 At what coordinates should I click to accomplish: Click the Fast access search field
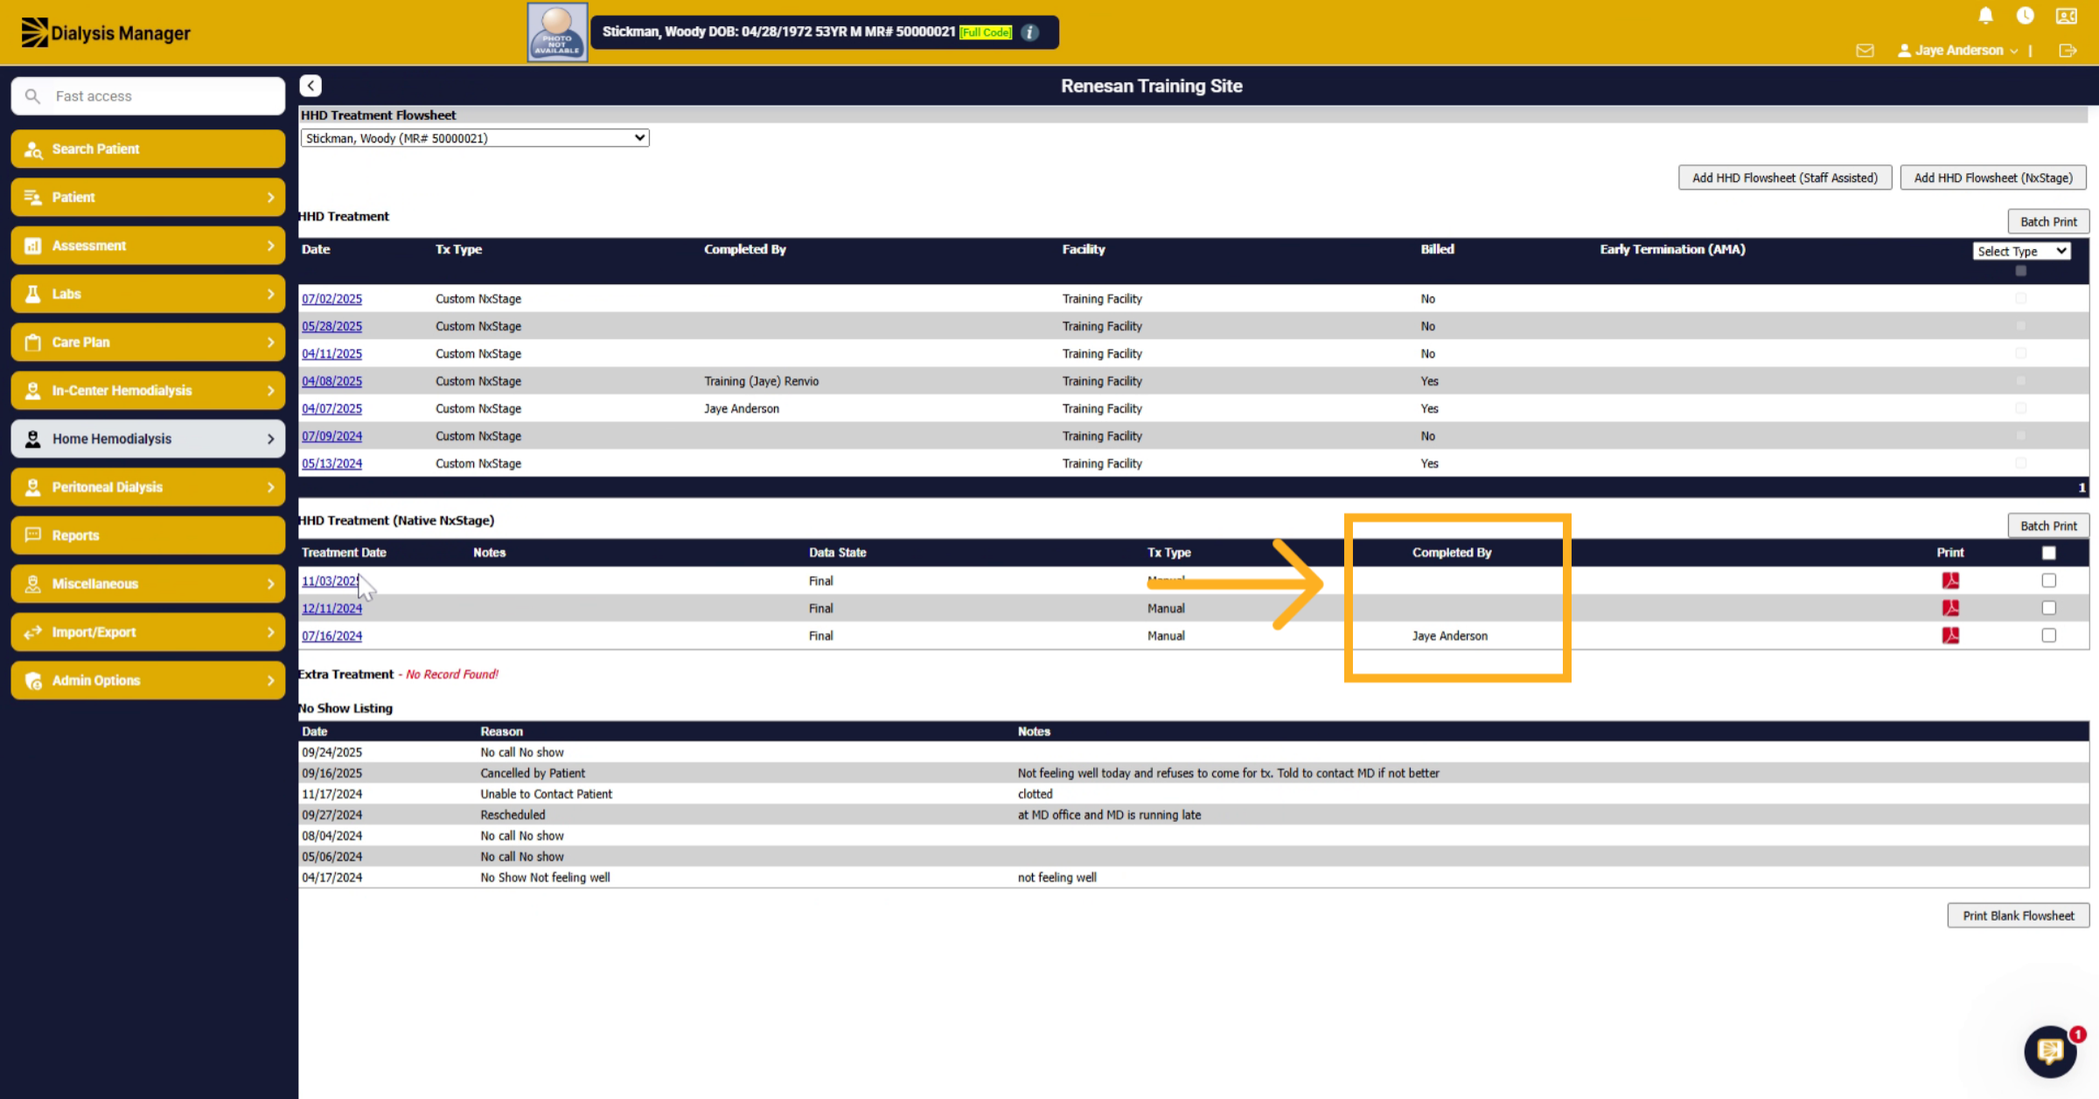click(148, 96)
